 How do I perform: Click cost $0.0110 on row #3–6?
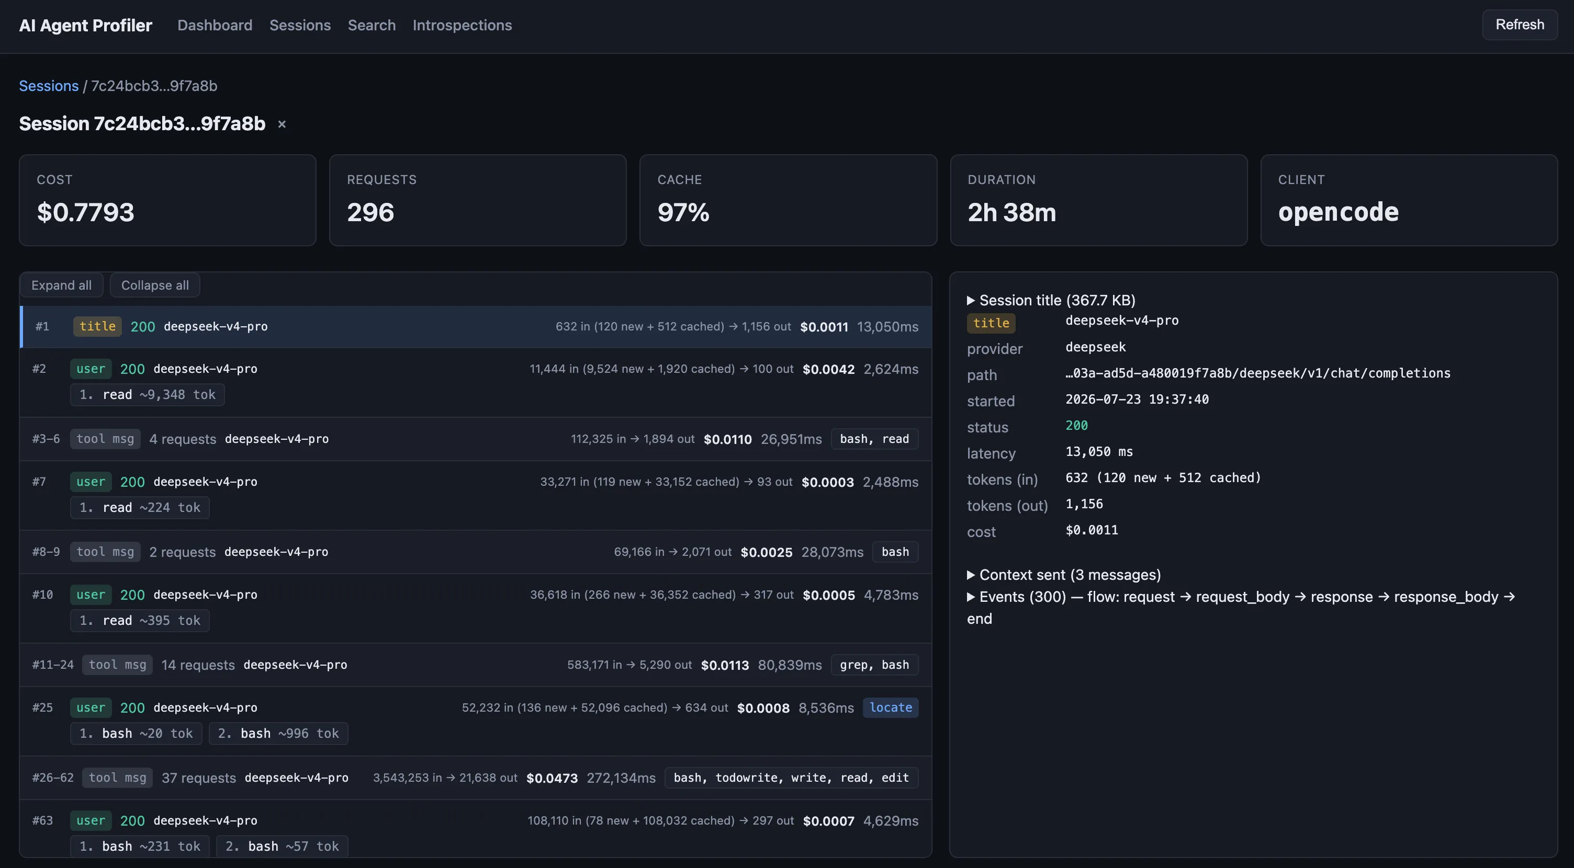click(727, 439)
